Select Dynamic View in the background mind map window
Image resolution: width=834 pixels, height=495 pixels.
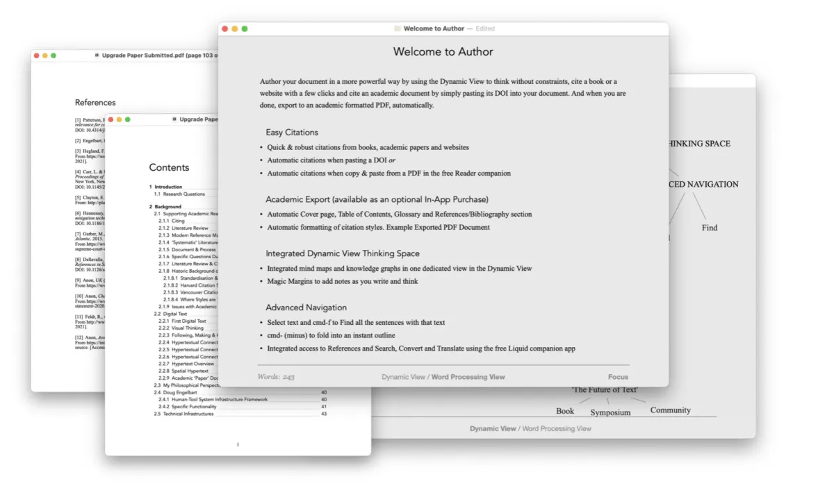tap(493, 428)
